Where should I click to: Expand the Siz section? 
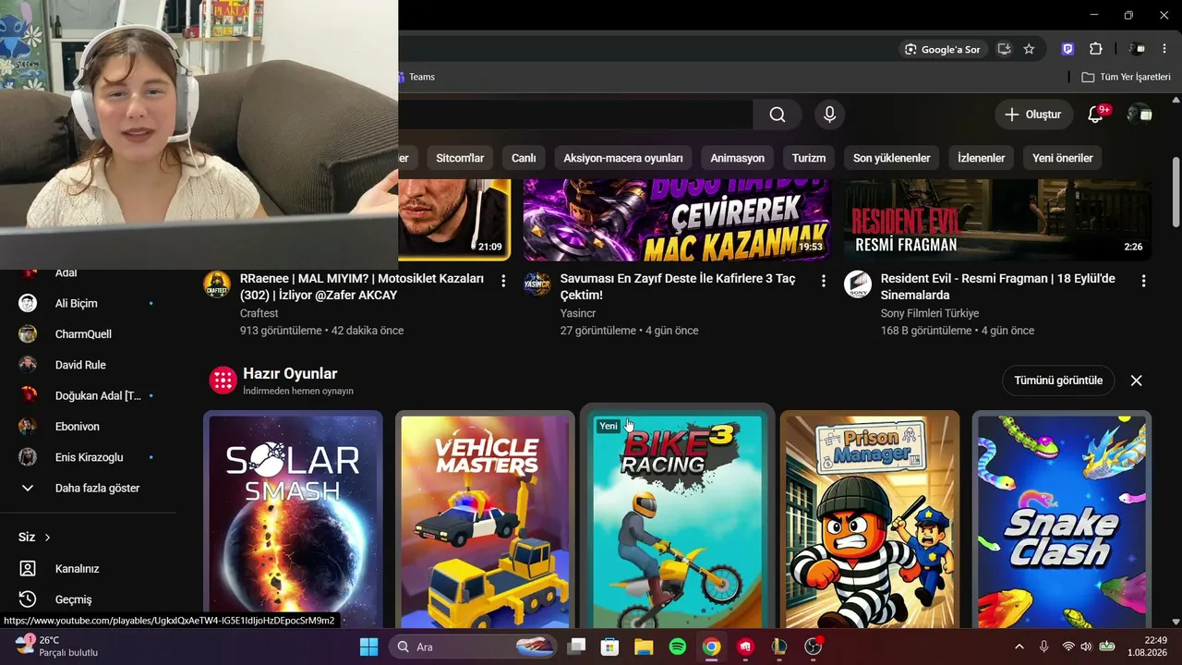(x=35, y=538)
